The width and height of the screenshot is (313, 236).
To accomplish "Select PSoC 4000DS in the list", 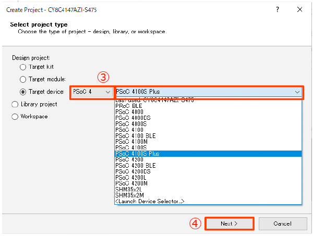I will pos(208,118).
